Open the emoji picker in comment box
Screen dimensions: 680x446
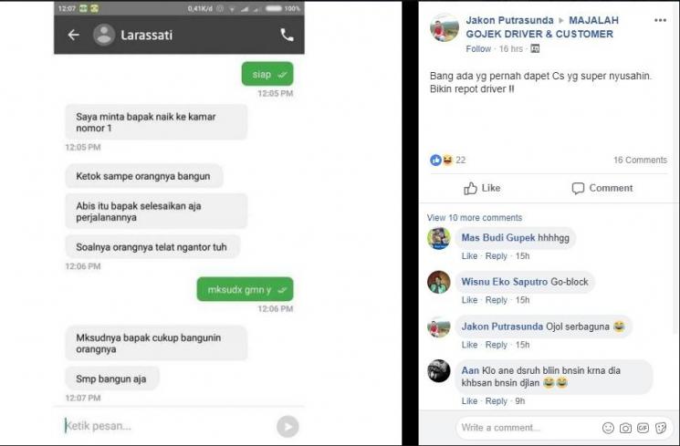608,429
